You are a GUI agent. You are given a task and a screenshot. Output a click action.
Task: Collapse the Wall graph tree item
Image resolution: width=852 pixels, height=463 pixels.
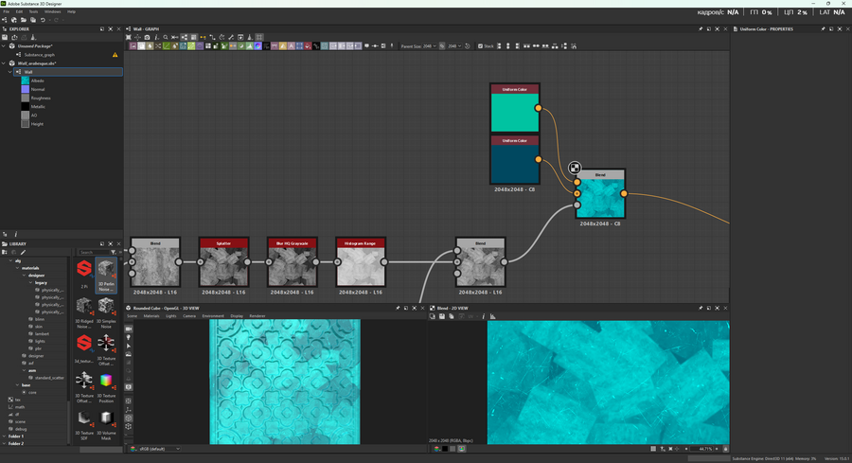click(x=11, y=72)
